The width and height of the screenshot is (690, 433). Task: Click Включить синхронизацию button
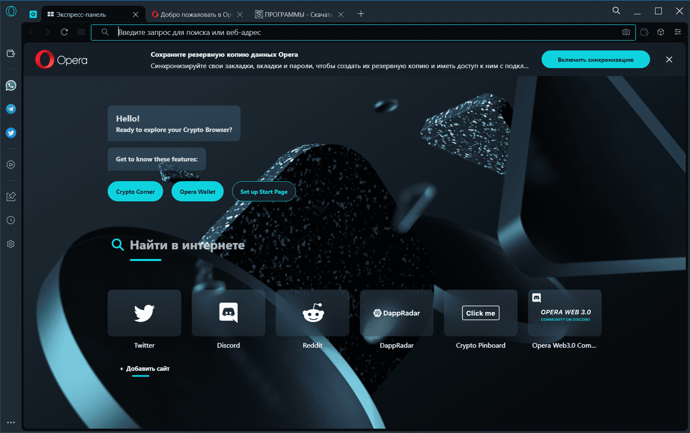click(595, 60)
